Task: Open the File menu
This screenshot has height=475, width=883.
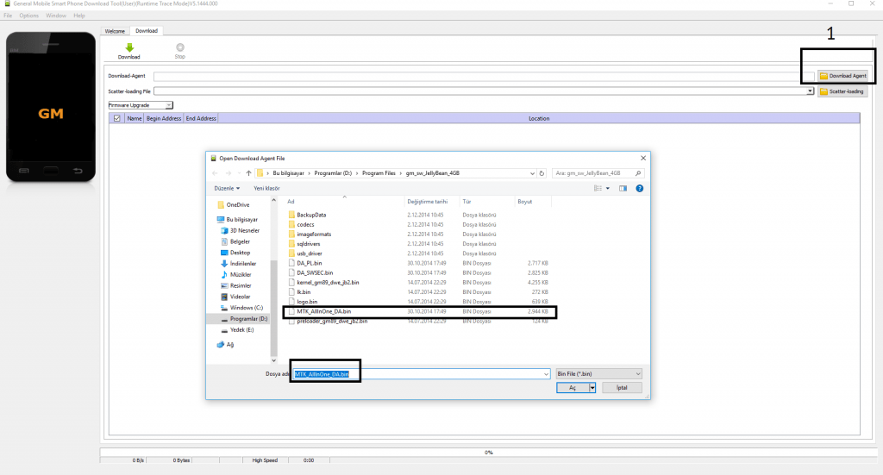Action: 8,16
